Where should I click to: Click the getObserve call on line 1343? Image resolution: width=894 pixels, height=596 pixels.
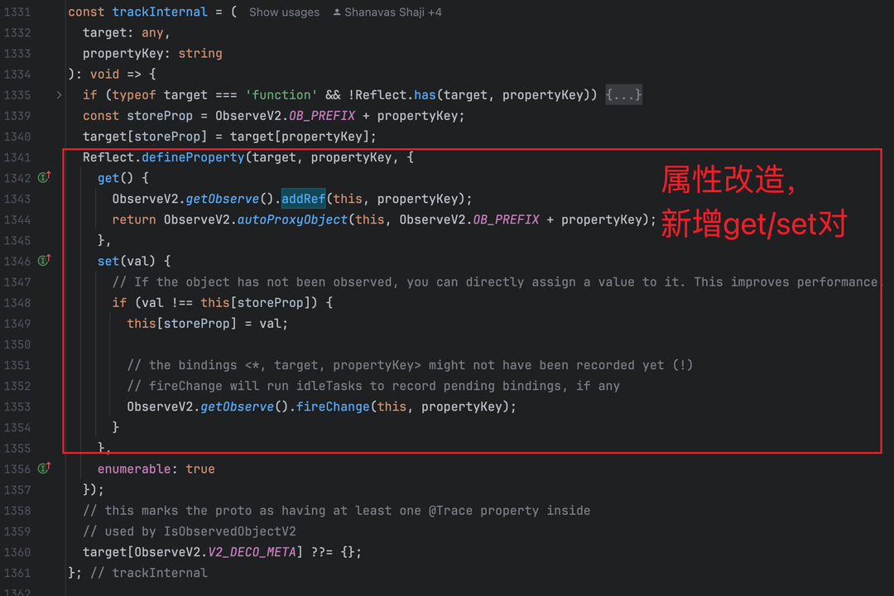[223, 199]
